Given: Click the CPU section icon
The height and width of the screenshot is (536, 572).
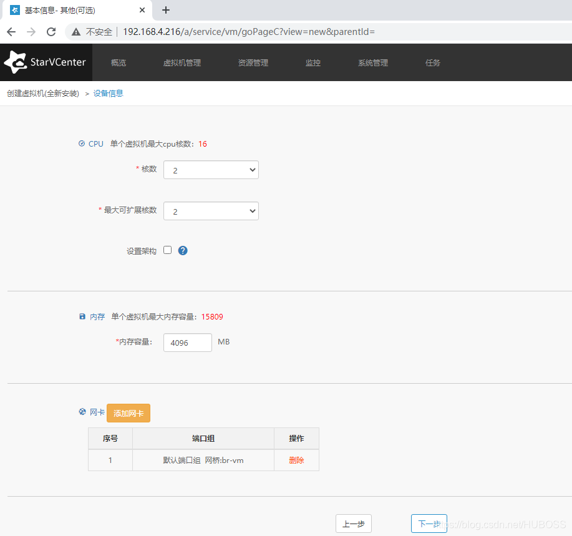Looking at the screenshot, I should pos(82,144).
